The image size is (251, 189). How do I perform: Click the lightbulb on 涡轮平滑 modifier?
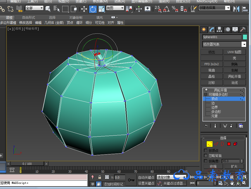(x=206, y=90)
